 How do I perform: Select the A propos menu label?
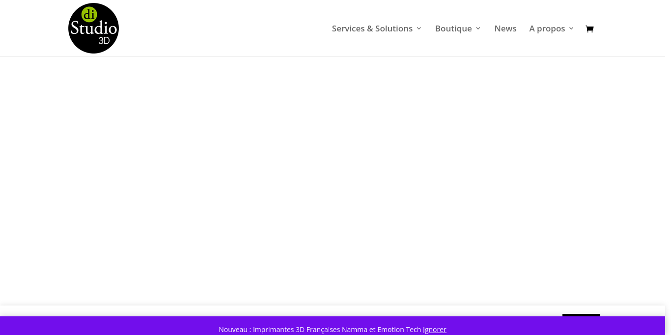coord(547,28)
